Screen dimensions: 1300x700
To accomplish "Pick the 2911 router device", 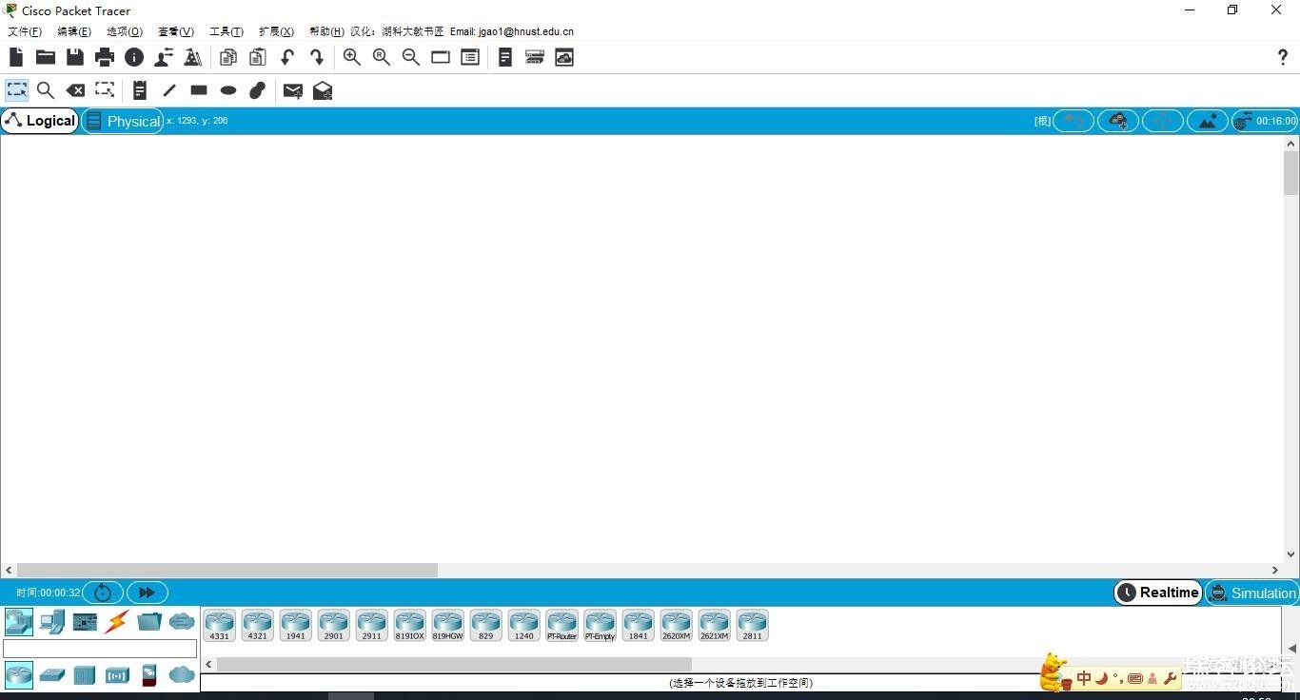I will click(x=371, y=626).
